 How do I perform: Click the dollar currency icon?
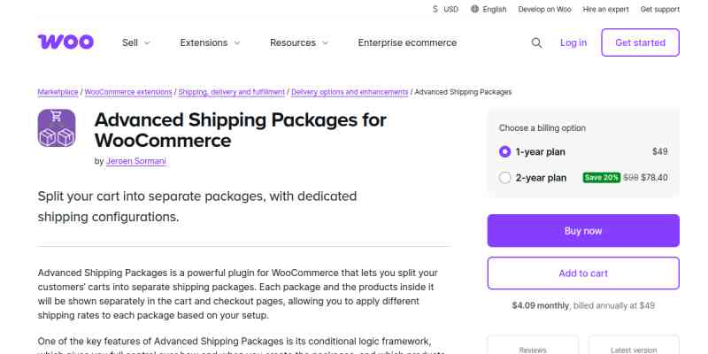point(435,9)
